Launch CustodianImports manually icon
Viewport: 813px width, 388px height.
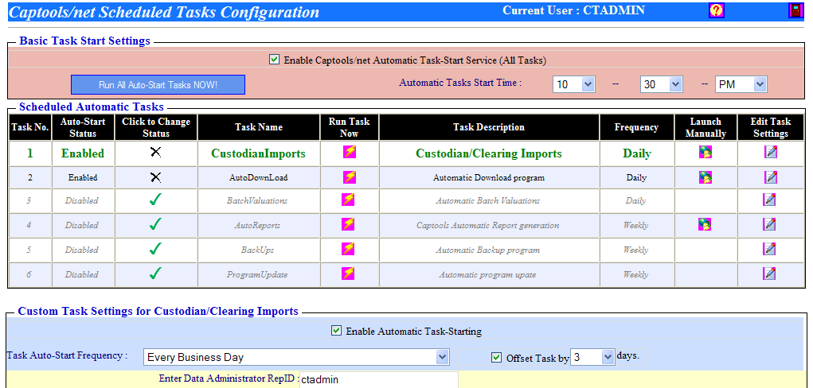click(706, 152)
